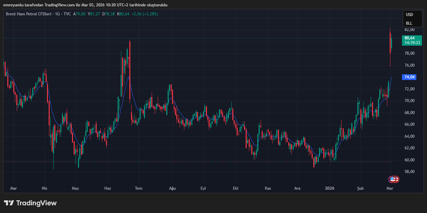
Task: Select the Brent Ham Petrol CFDleri symbol title
Action: pos(28,14)
